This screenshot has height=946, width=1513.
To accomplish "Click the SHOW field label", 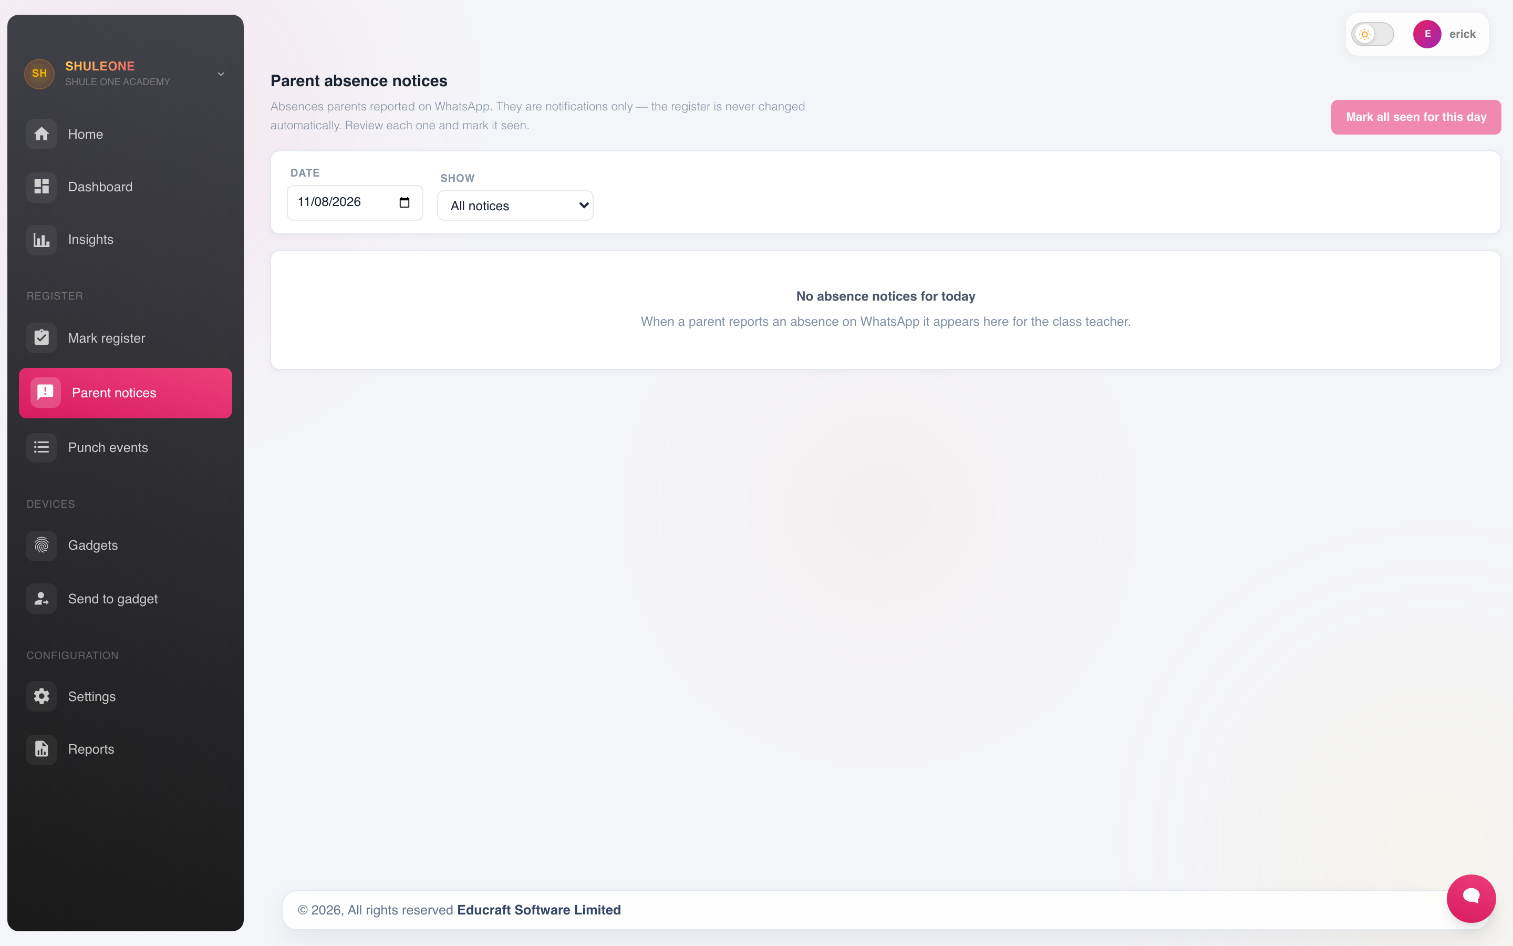I will 457,178.
